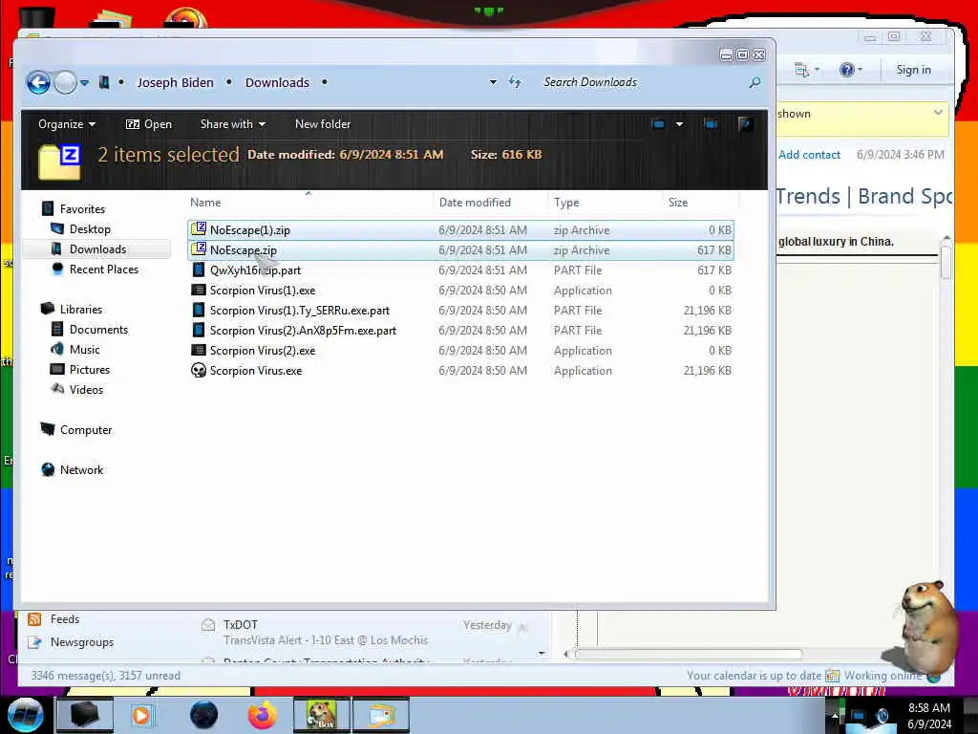Open the Videos library
Screen dimensions: 978x734
86,390
